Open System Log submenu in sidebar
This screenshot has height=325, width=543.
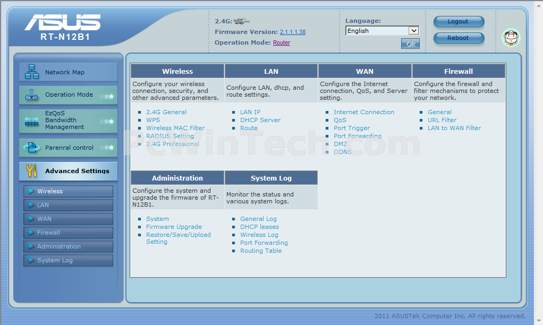click(68, 260)
